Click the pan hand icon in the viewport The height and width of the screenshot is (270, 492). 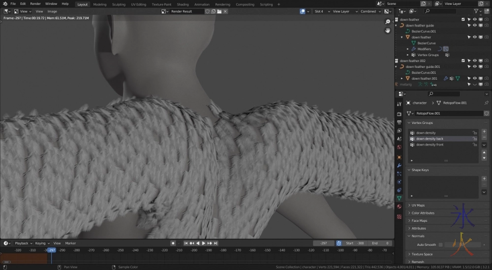tap(388, 30)
